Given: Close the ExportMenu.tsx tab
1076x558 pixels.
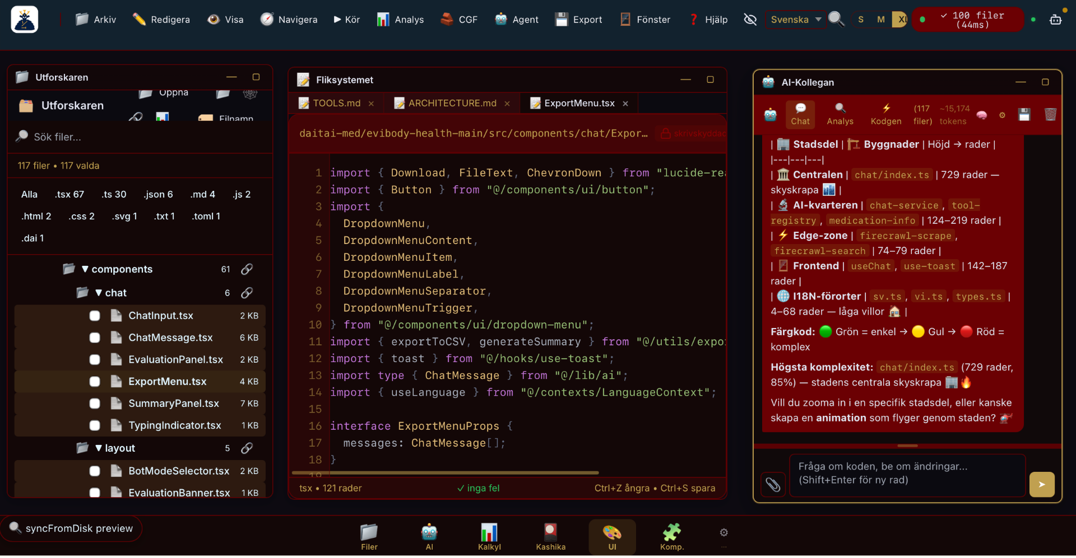Looking at the screenshot, I should 625,104.
